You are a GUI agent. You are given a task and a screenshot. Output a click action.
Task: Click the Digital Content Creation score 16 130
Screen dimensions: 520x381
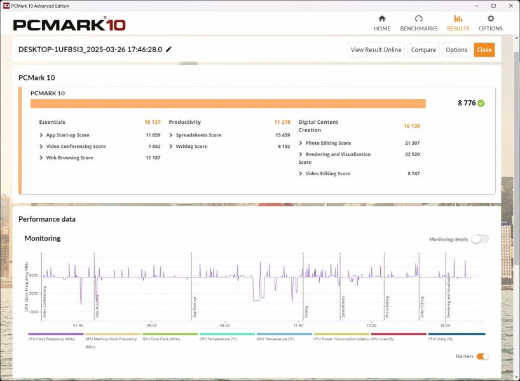pyautogui.click(x=412, y=126)
